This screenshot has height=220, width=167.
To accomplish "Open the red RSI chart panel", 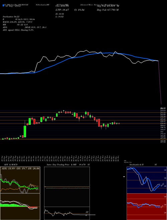I will [147, 207].
